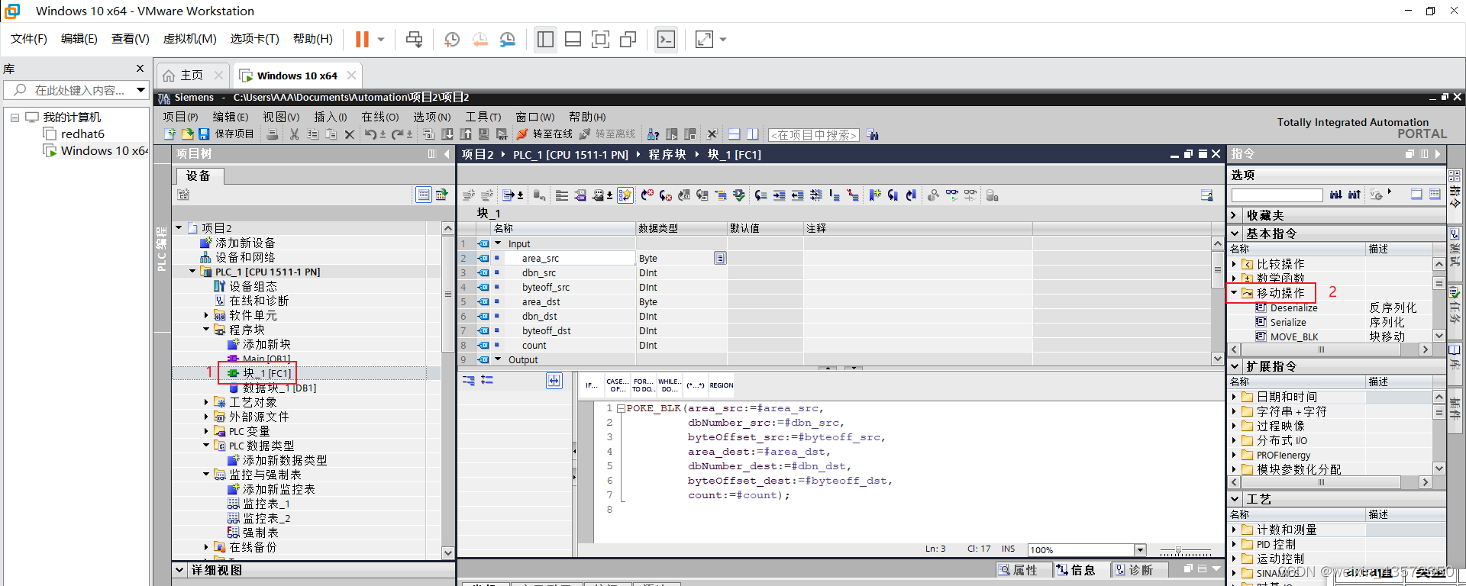Toggle the VMware pause button
1466x586 pixels.
tap(362, 40)
